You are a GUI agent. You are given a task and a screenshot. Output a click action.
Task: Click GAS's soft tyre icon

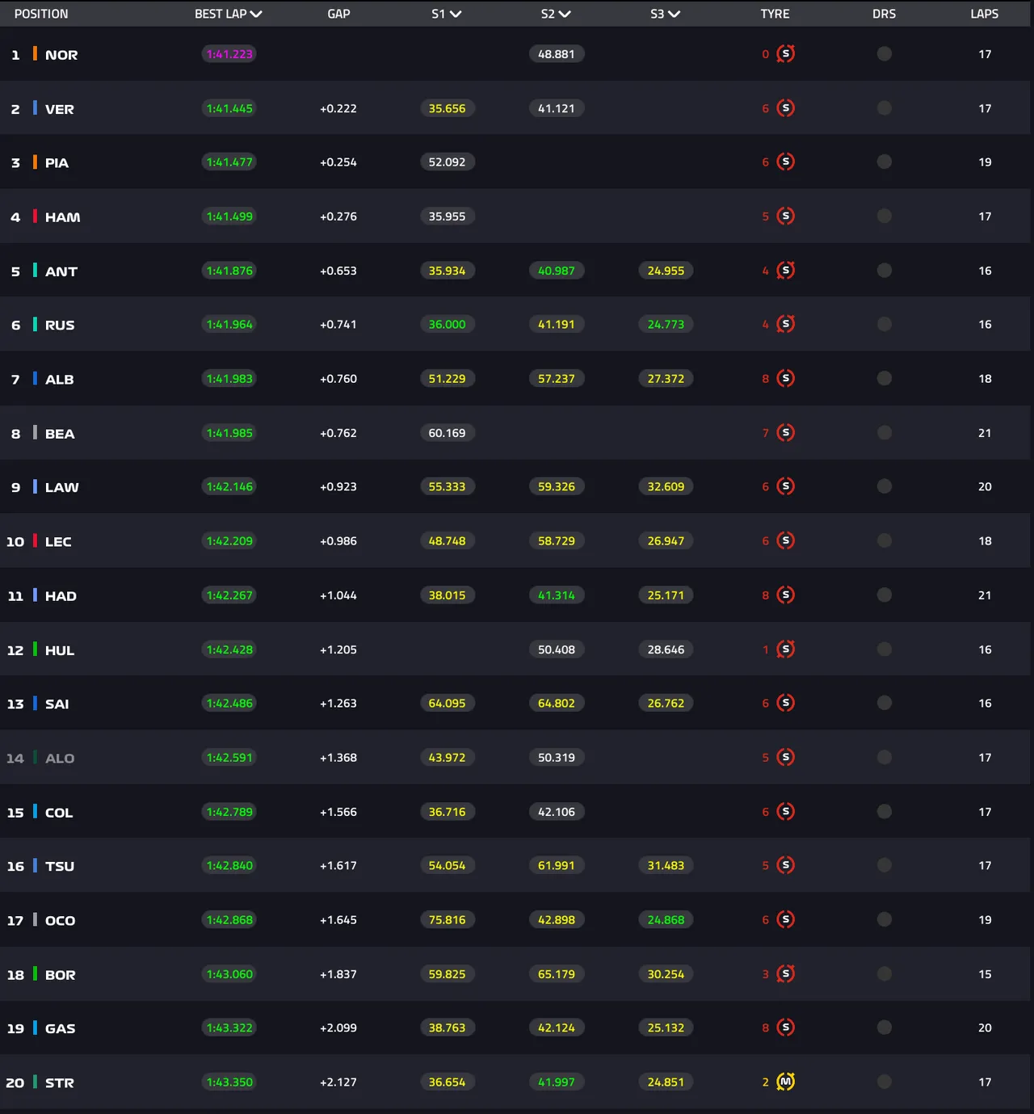pyautogui.click(x=785, y=1028)
